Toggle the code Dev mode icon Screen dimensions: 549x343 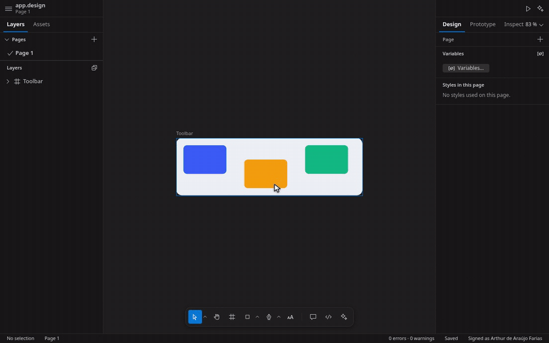tap(328, 317)
